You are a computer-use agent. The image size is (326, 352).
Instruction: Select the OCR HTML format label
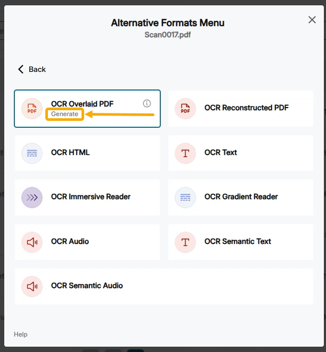70,152
